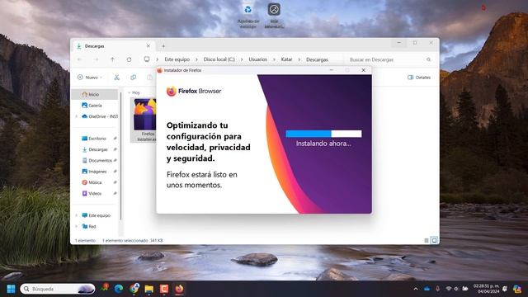Open the Nuevo dropdown in Explorer
The height and width of the screenshot is (297, 528).
90,78
